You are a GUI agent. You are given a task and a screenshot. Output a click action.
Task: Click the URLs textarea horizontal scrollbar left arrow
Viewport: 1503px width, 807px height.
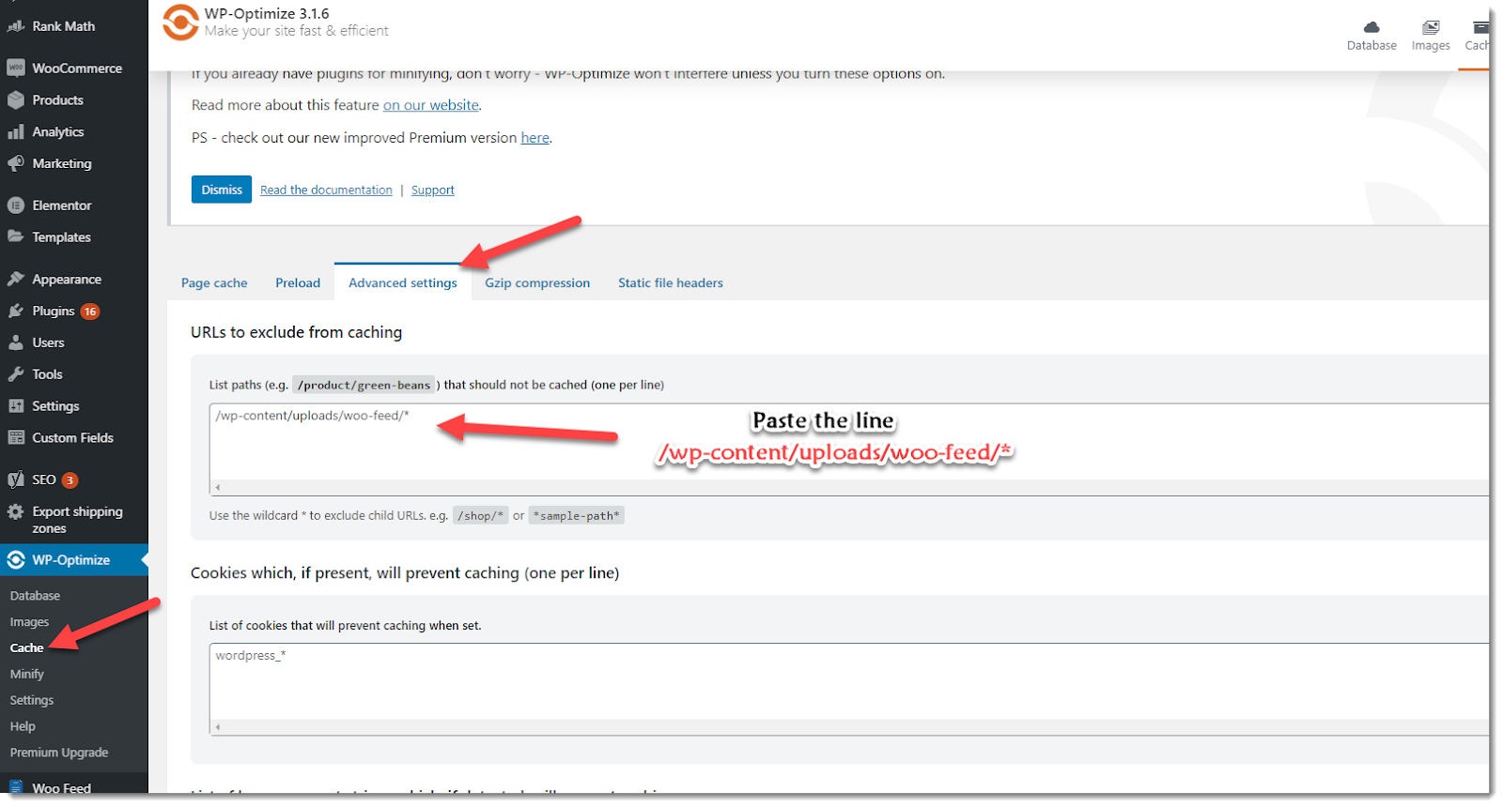pyautogui.click(x=218, y=488)
